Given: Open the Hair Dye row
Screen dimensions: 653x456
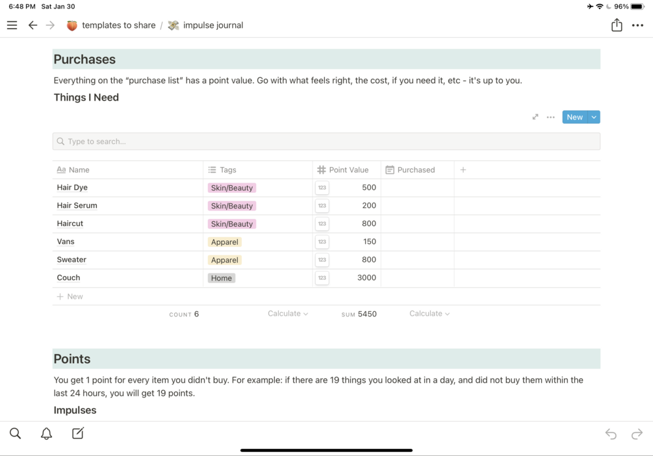Looking at the screenshot, I should (72, 187).
